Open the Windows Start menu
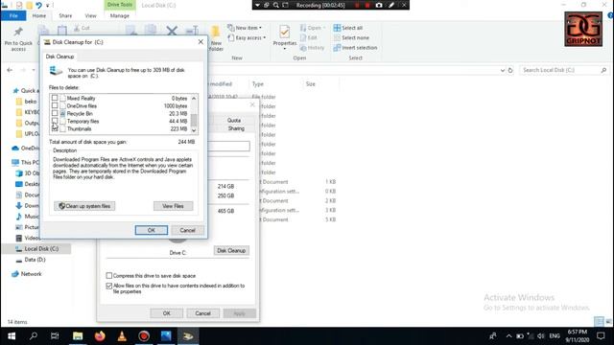This screenshot has width=614, height=345. tap(12, 336)
